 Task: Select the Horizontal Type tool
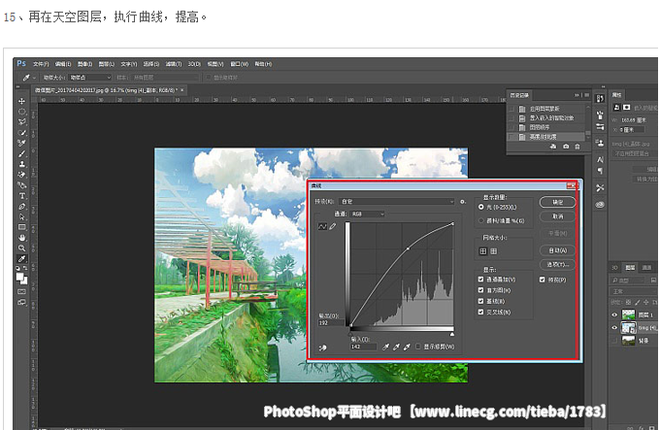[22, 196]
